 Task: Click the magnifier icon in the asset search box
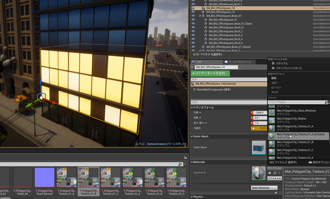326,102
